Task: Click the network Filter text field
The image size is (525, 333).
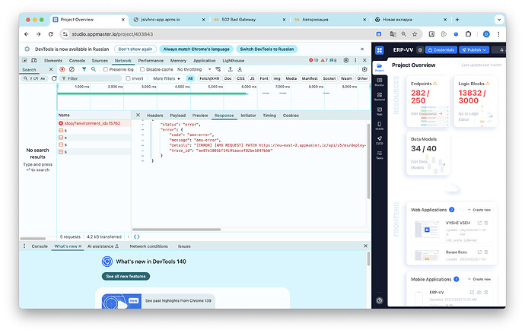Action: click(x=91, y=78)
